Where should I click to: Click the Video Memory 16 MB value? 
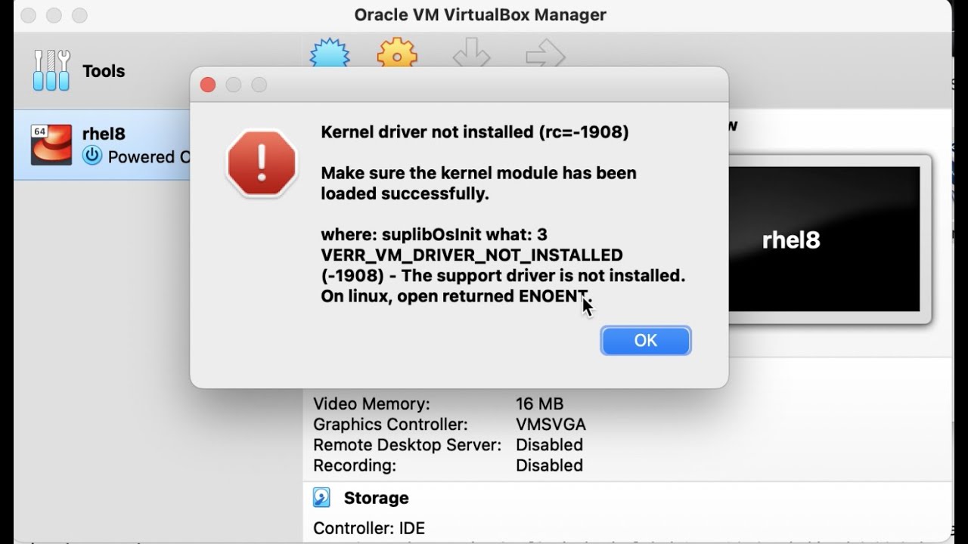point(539,404)
